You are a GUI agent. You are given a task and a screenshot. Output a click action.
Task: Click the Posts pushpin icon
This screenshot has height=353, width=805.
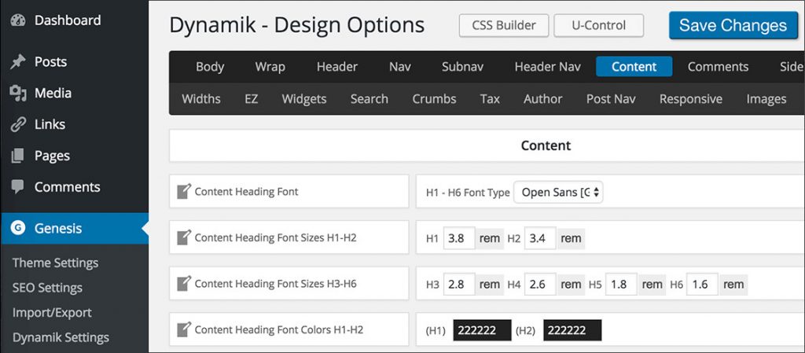[18, 62]
